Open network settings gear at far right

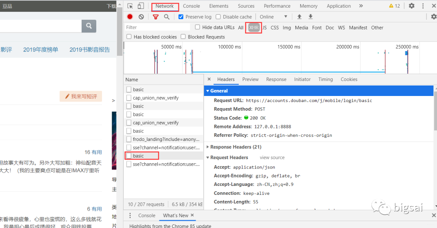(434, 17)
